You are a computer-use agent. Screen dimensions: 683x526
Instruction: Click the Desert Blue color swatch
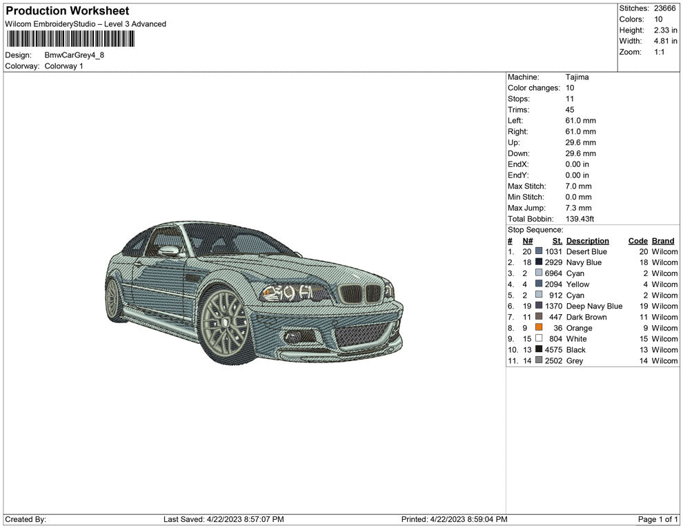[x=539, y=252]
